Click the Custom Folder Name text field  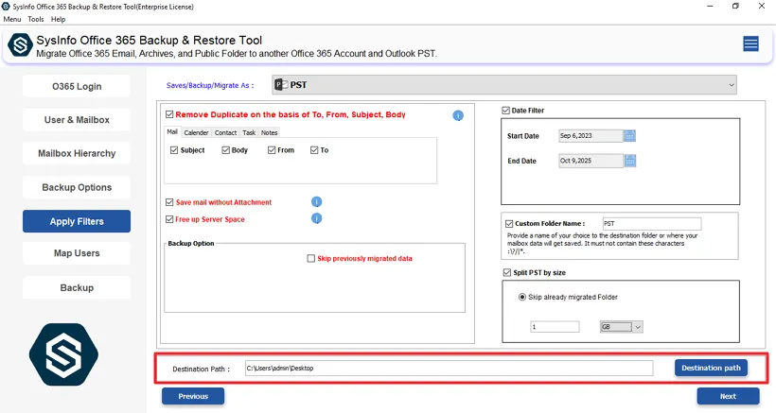pos(651,224)
